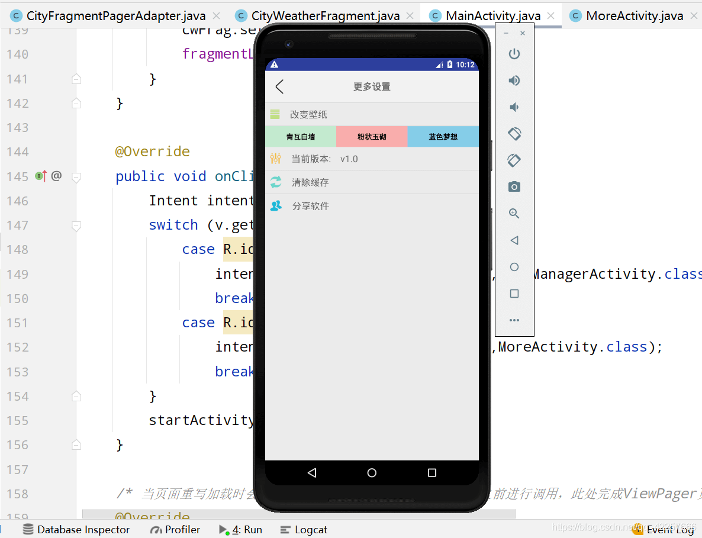Select the blue 蓝色梦想 wallpaper swatch

point(443,136)
